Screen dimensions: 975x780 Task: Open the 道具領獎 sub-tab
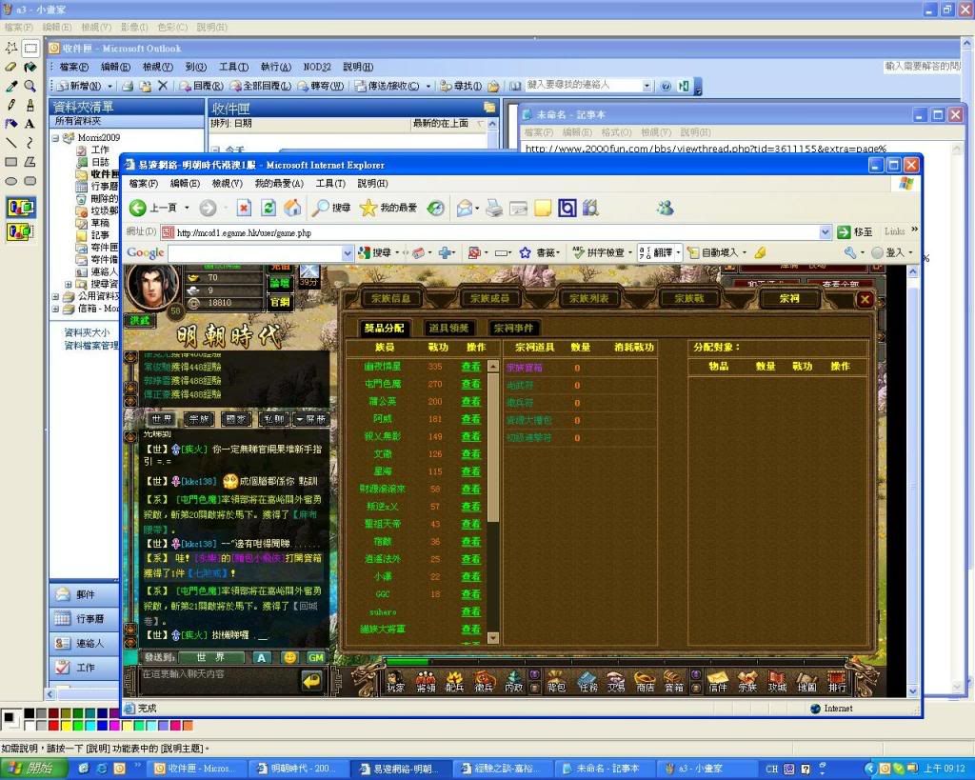point(448,328)
